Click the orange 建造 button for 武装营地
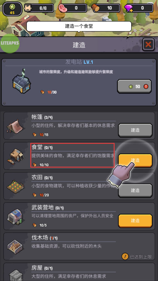Viewport: 158px width, 281px height. point(135,221)
